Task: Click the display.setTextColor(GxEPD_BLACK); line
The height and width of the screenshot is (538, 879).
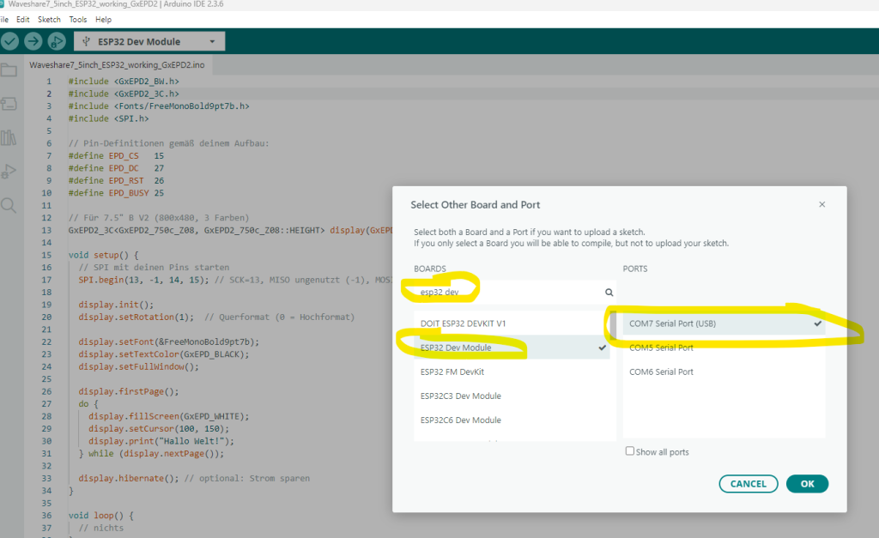Action: click(164, 354)
